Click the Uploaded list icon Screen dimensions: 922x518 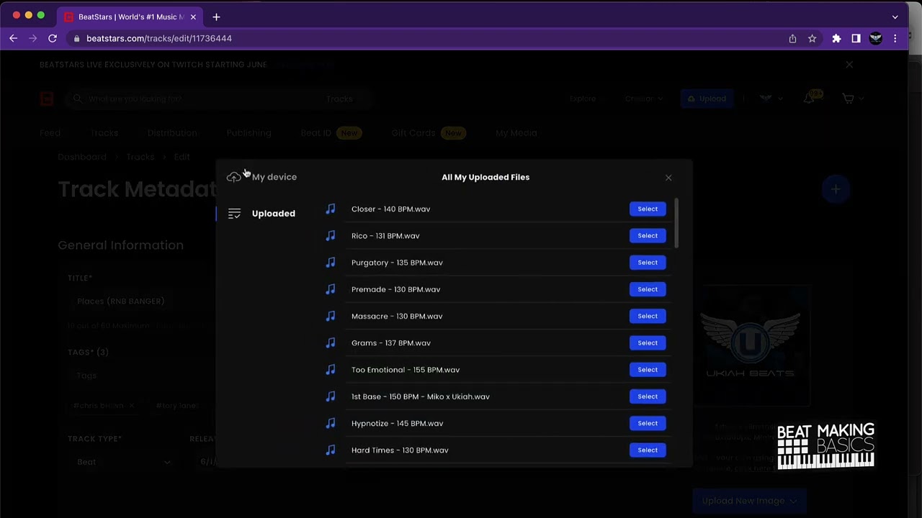click(x=234, y=214)
